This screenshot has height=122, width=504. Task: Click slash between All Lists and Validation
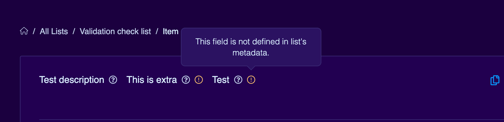pyautogui.click(x=74, y=31)
